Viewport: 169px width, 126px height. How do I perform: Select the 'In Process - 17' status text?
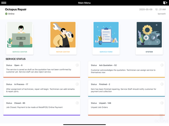(21, 84)
